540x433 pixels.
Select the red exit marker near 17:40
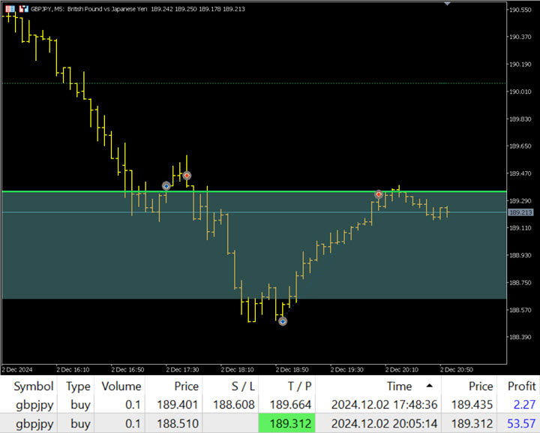point(187,176)
